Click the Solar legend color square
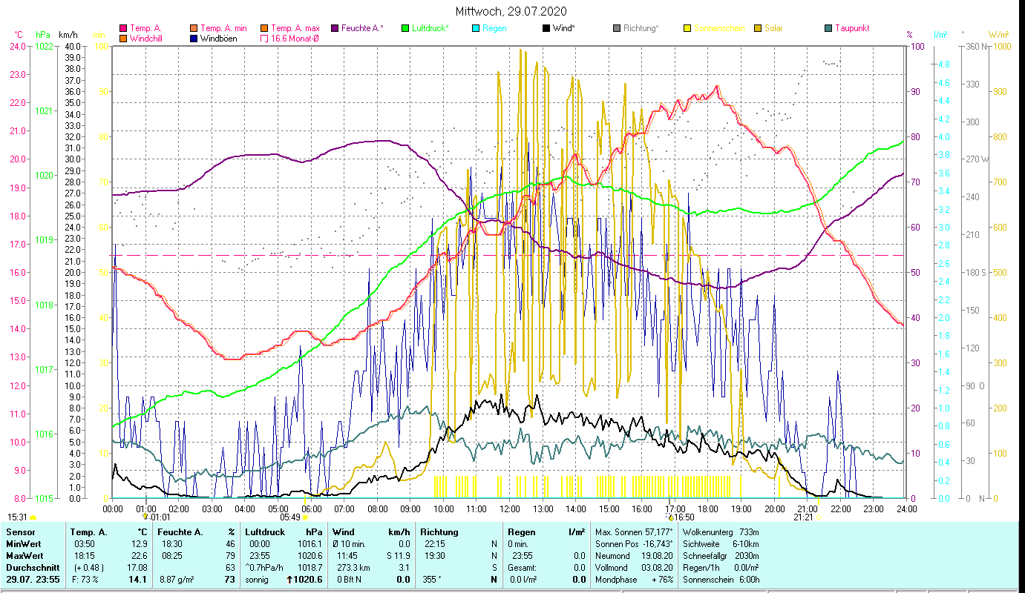This screenshot has width=1025, height=593. [758, 28]
